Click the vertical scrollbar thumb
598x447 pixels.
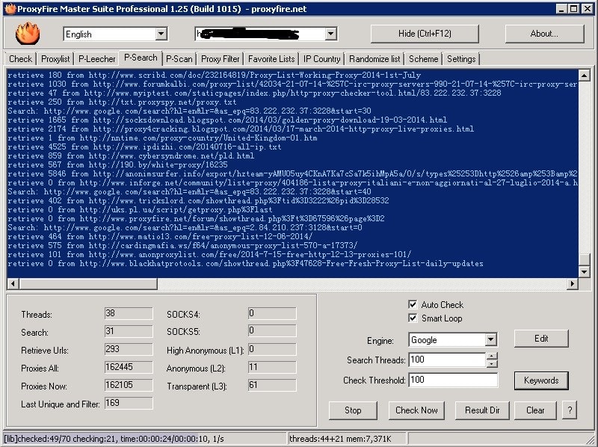pos(585,259)
